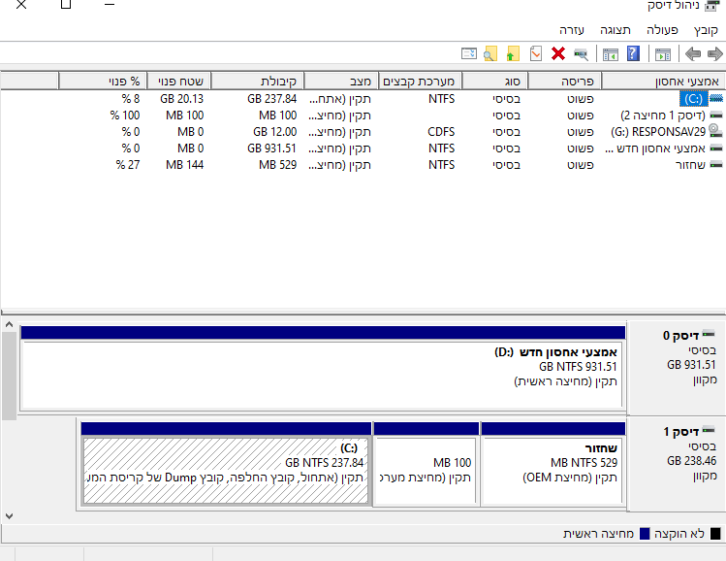Open the תצוגה (View) menu
The width and height of the screenshot is (726, 561).
615,30
